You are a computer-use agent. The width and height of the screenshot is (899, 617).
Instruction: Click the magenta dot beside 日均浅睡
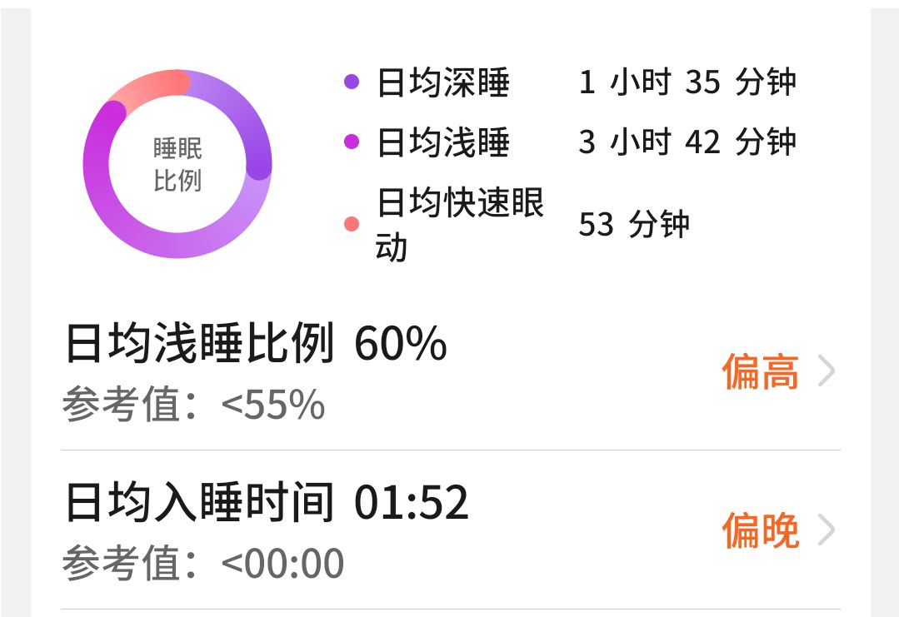tap(352, 142)
